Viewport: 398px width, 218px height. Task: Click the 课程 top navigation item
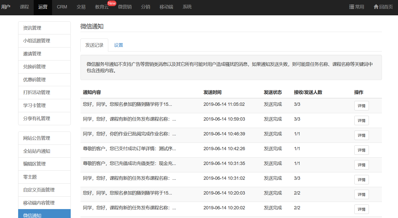24,7
